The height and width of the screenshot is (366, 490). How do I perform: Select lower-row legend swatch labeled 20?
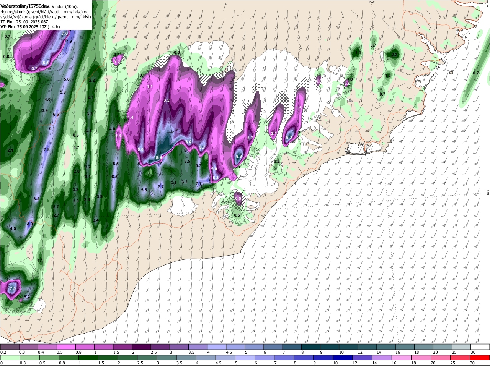click(441, 358)
